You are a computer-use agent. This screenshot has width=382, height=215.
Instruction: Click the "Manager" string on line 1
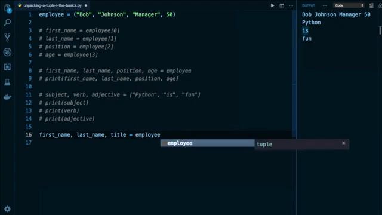146,14
